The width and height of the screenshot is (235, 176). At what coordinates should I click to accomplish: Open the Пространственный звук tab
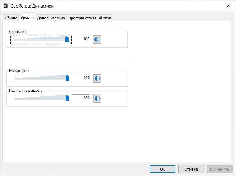point(90,18)
